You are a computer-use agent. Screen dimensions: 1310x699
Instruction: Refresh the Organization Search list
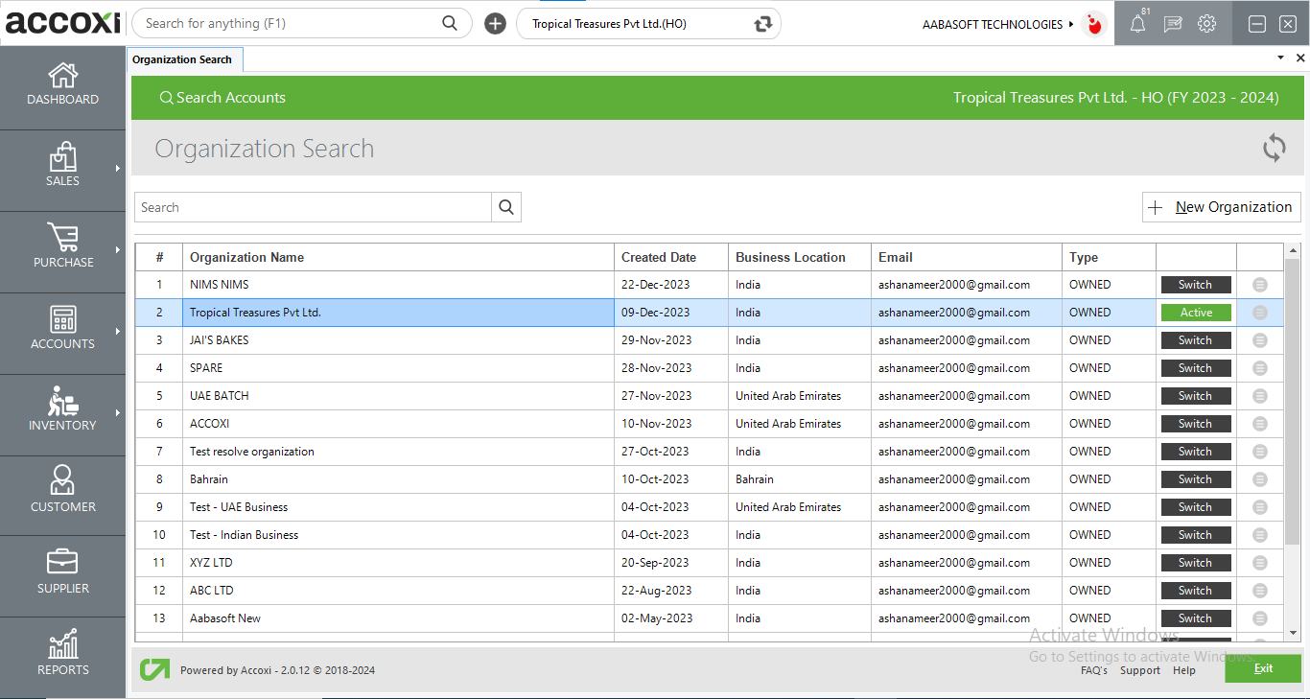[1274, 149]
